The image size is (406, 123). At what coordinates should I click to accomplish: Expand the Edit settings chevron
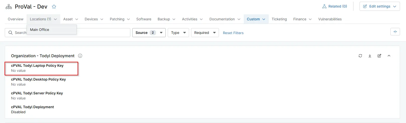click(395, 7)
